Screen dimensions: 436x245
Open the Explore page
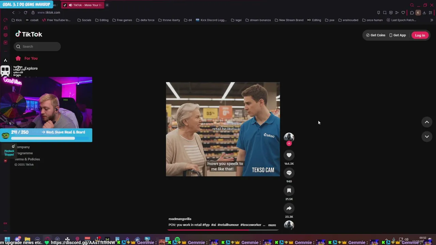click(x=31, y=68)
